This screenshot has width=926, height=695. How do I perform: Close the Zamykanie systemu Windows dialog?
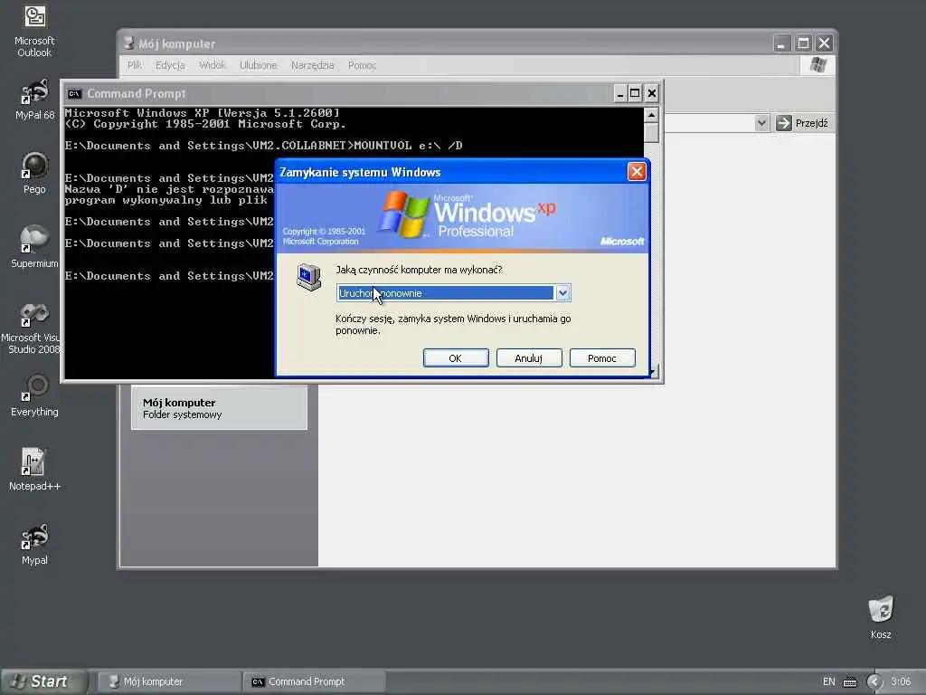click(x=636, y=172)
